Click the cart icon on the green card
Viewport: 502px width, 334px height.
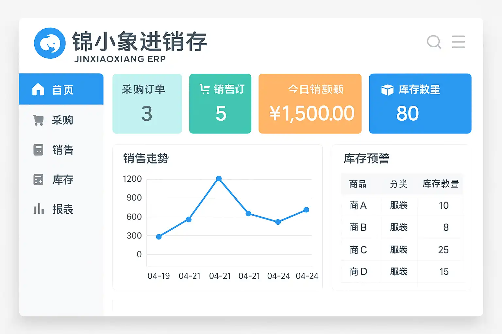[x=205, y=89]
